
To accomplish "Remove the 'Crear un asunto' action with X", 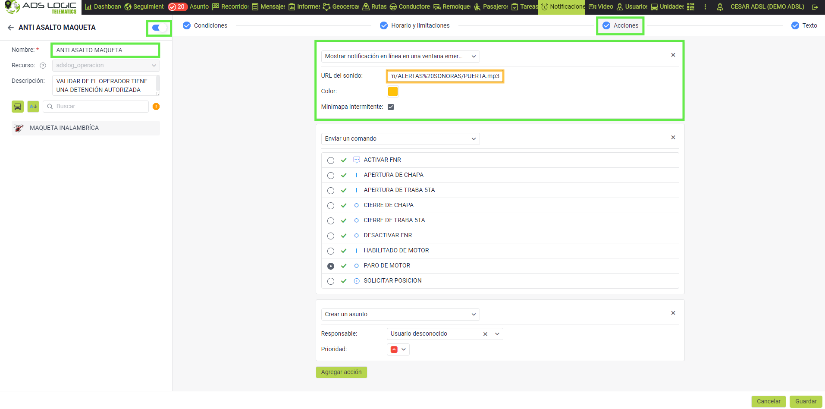I will pyautogui.click(x=673, y=313).
